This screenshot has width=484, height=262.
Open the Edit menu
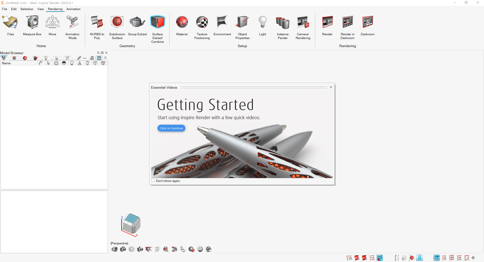(14, 9)
